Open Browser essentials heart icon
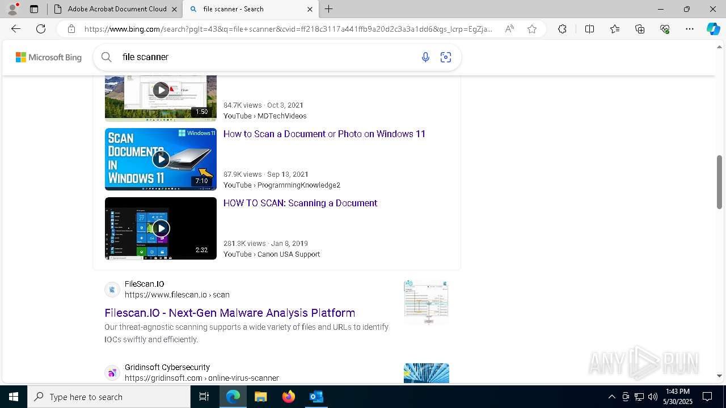The height and width of the screenshot is (408, 726). (x=665, y=29)
